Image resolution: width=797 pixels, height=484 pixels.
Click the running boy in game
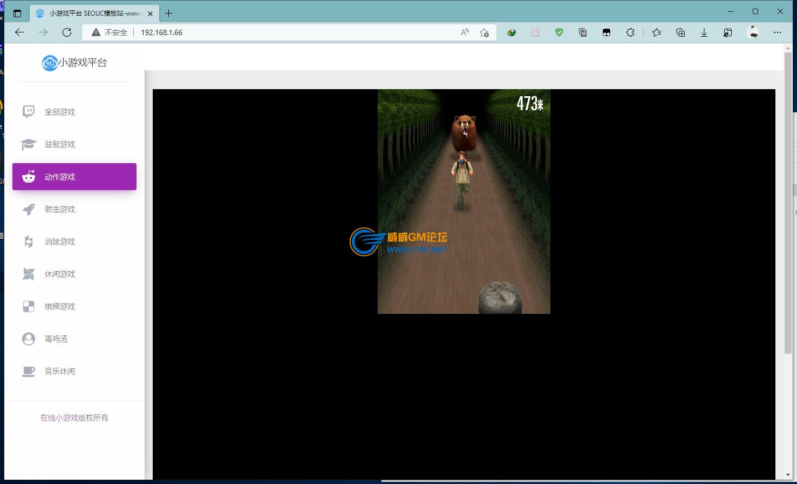point(462,179)
